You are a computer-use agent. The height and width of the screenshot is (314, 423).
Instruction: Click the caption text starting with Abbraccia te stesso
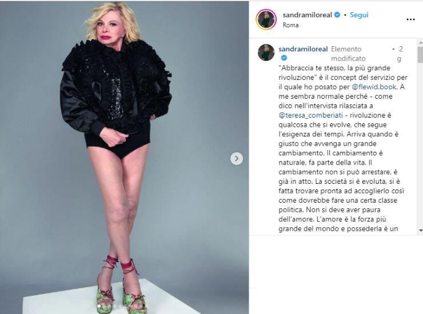[x=343, y=148]
